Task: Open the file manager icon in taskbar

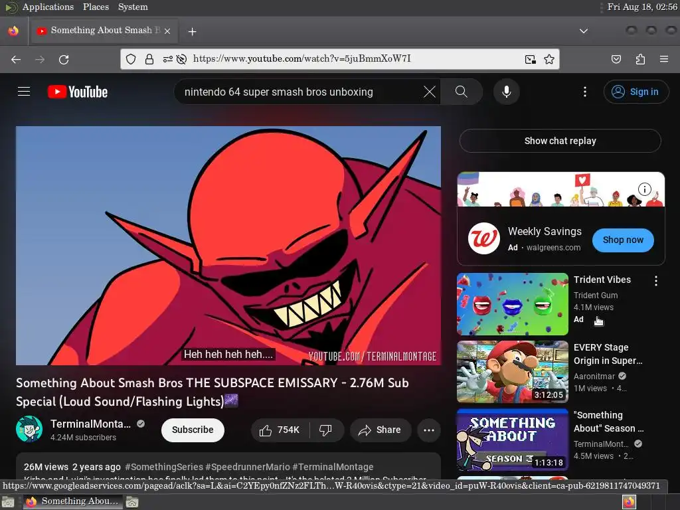Action: point(132,502)
